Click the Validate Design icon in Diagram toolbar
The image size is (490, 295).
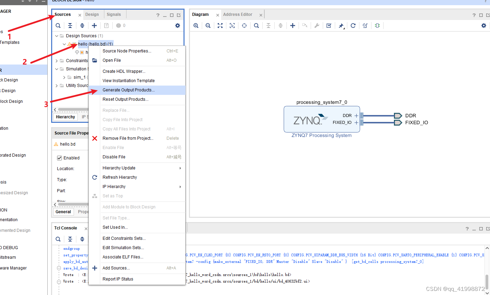(x=329, y=25)
